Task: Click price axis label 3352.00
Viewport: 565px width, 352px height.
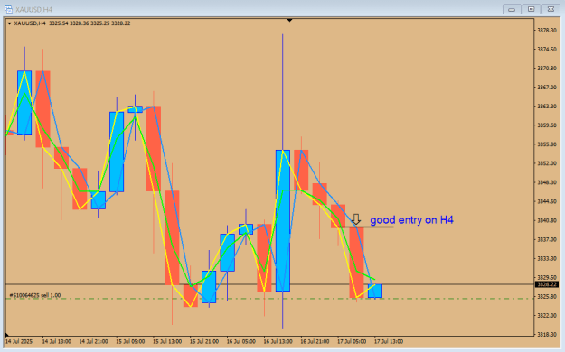Action: click(x=547, y=163)
